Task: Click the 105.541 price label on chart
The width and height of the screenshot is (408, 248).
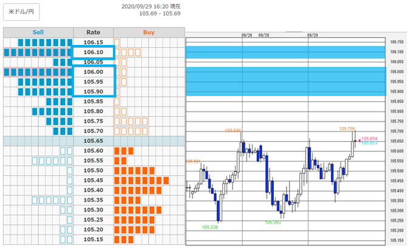Action: [x=193, y=162]
